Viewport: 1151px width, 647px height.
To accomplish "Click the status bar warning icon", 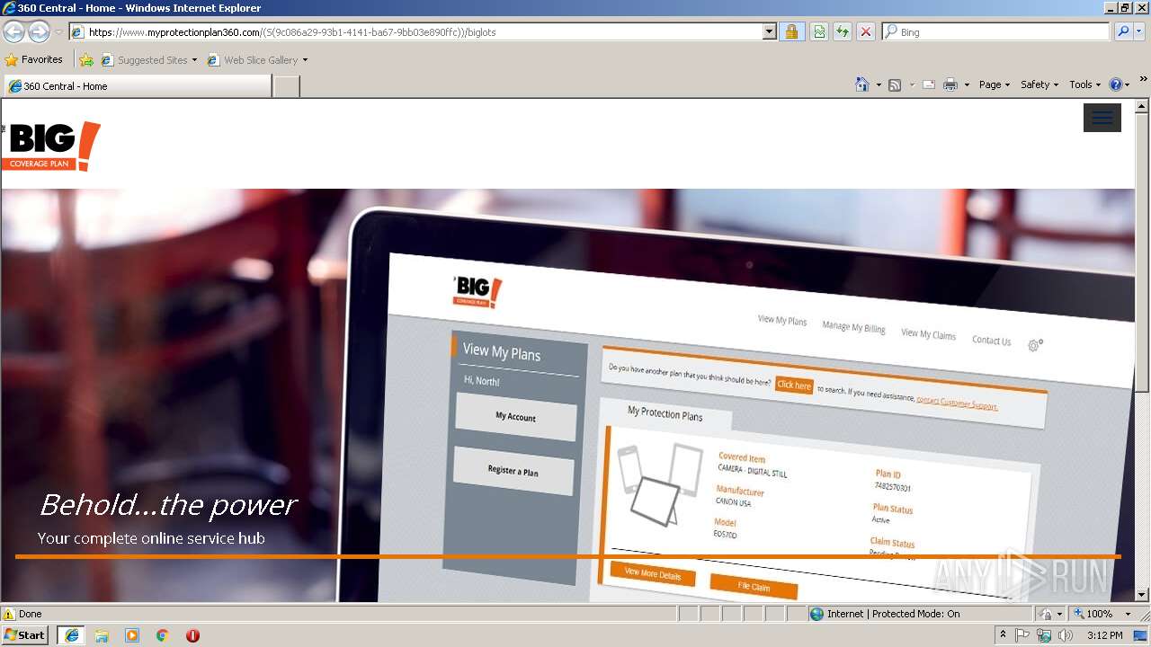I will (9, 614).
